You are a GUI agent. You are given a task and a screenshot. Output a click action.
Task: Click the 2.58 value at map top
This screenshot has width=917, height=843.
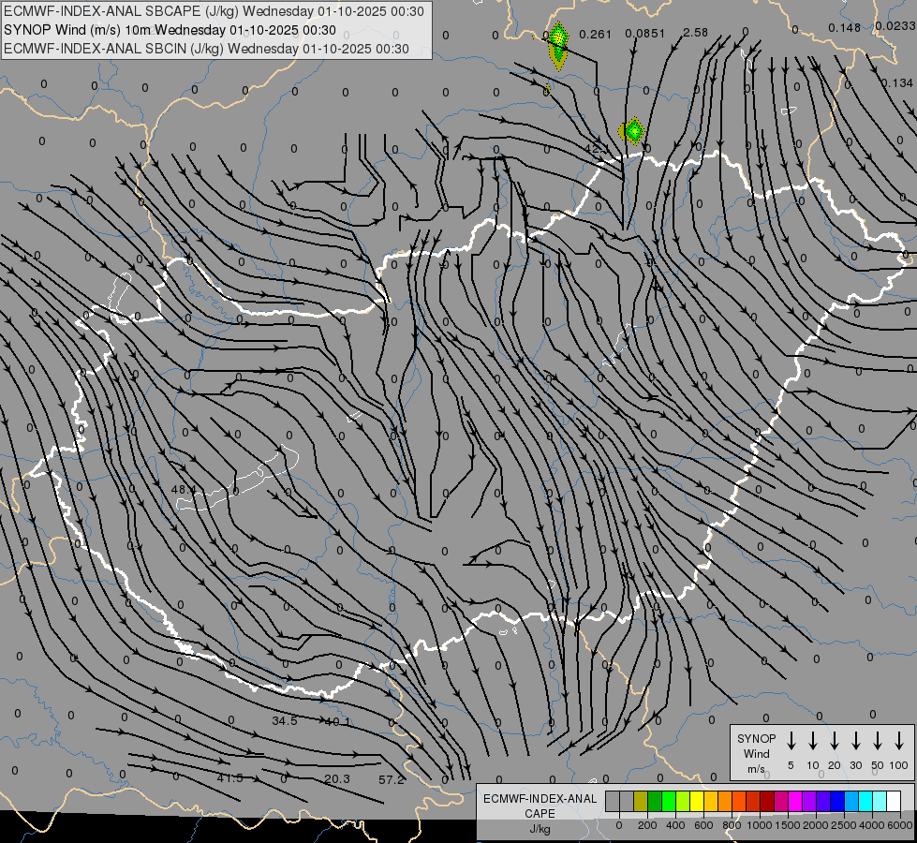click(695, 33)
